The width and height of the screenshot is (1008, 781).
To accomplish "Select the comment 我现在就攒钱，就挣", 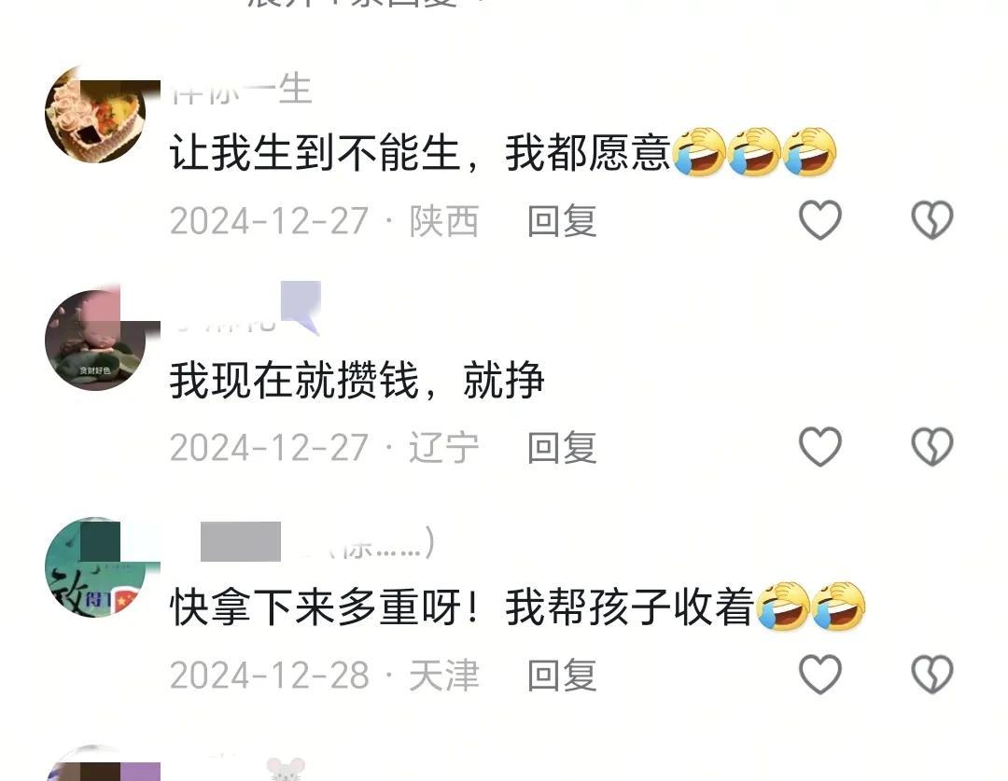I will 357,379.
